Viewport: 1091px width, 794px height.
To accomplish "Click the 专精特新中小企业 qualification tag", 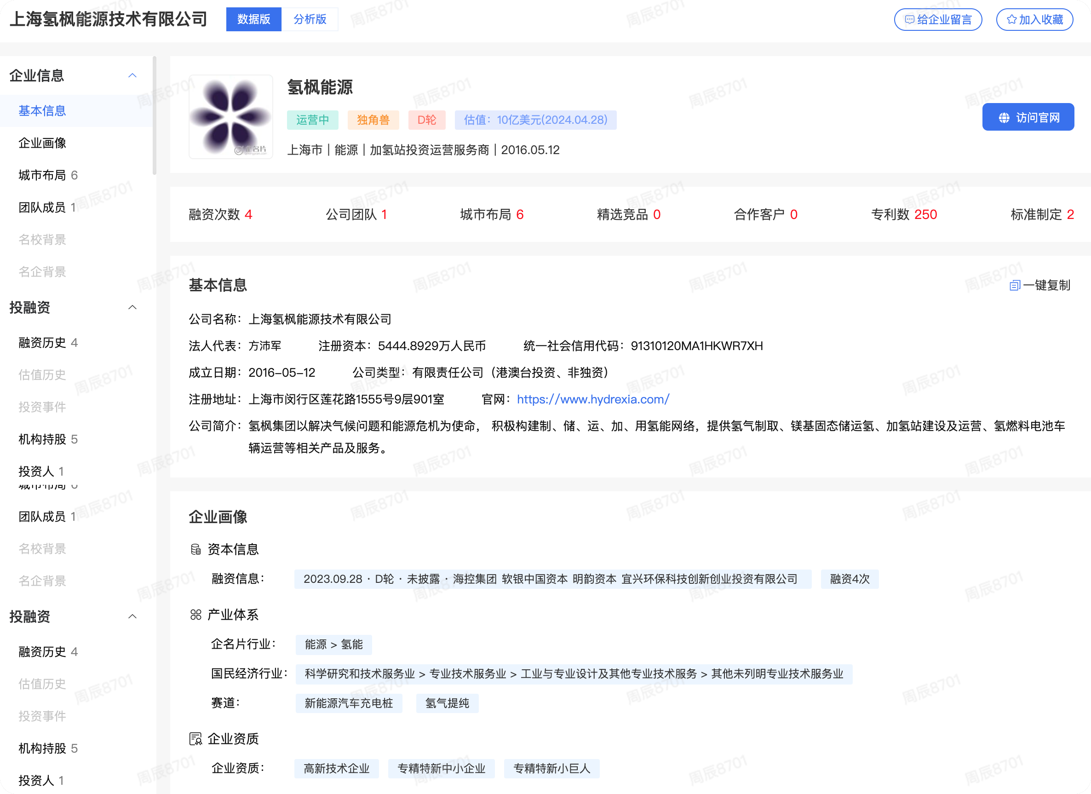I will (x=442, y=769).
